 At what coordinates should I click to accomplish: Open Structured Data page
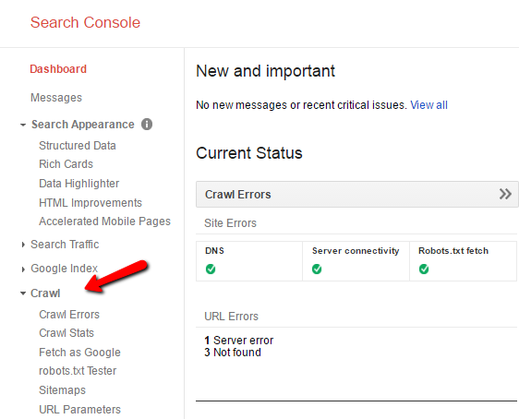pos(78,146)
